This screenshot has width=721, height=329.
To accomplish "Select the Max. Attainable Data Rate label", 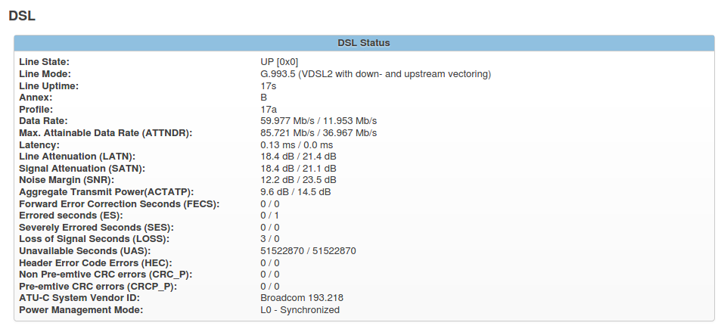I will click(106, 133).
